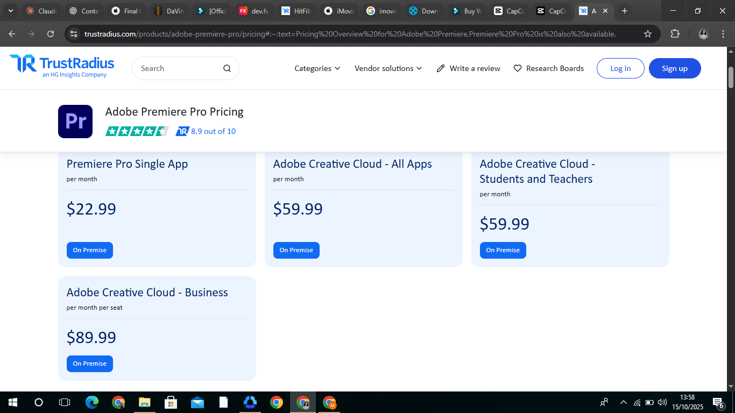Expand the Categories dropdown
Viewport: 735px width, 413px height.
(x=317, y=68)
